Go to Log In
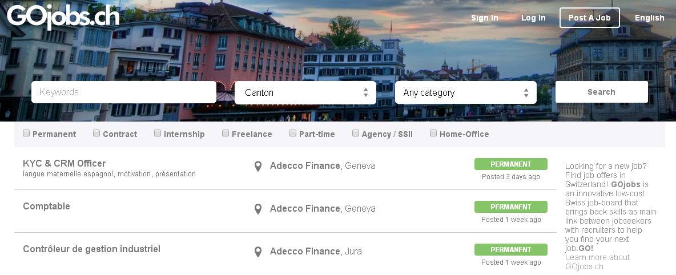Screen dimensions: 676x275 (x=533, y=18)
